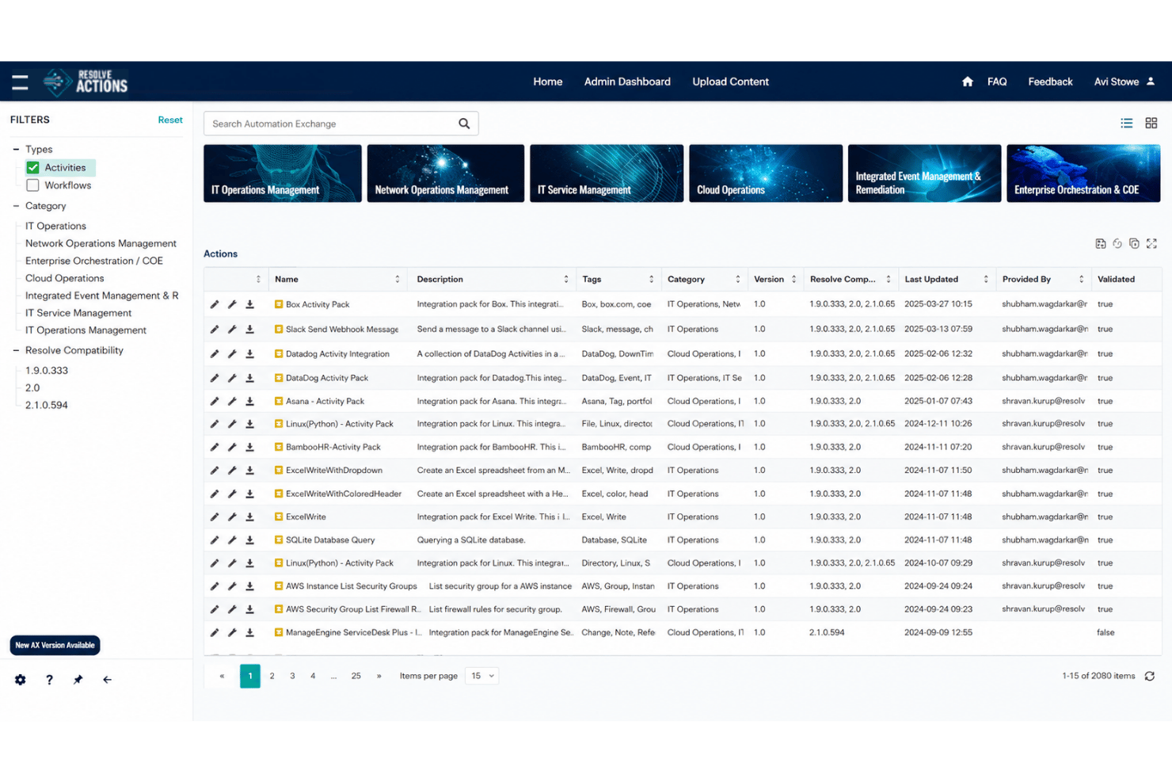Go to page 2
Viewport: 1172px width, 782px height.
tap(272, 676)
